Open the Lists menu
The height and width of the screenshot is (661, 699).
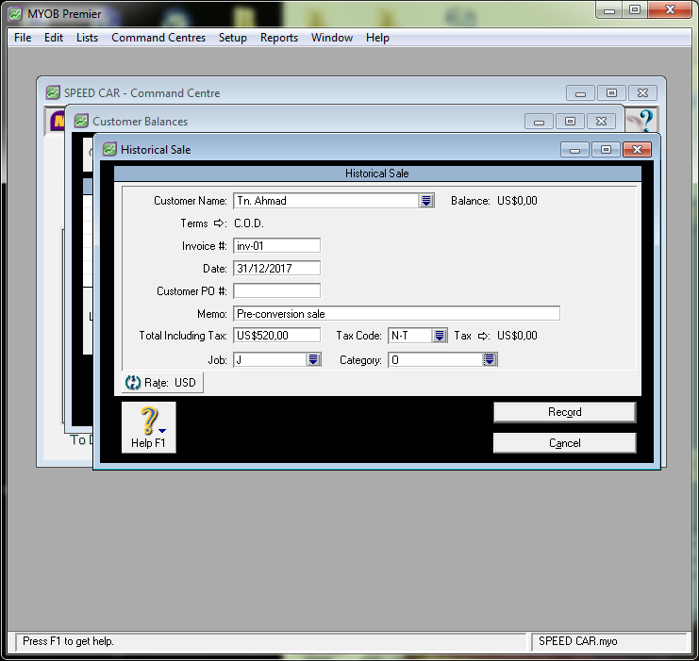[87, 38]
